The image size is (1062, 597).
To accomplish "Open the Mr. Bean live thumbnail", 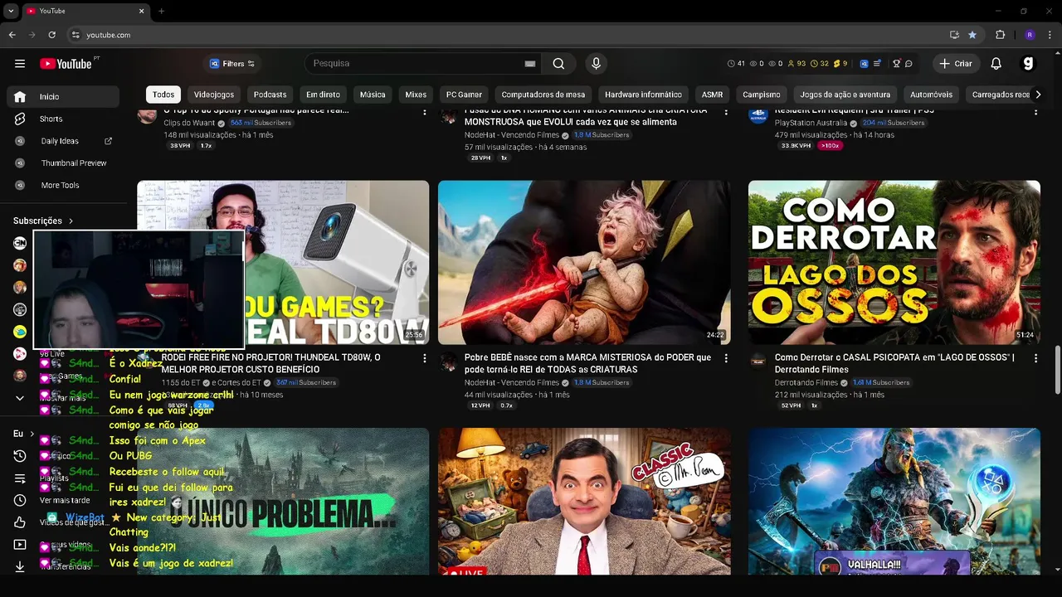I will point(584,501).
